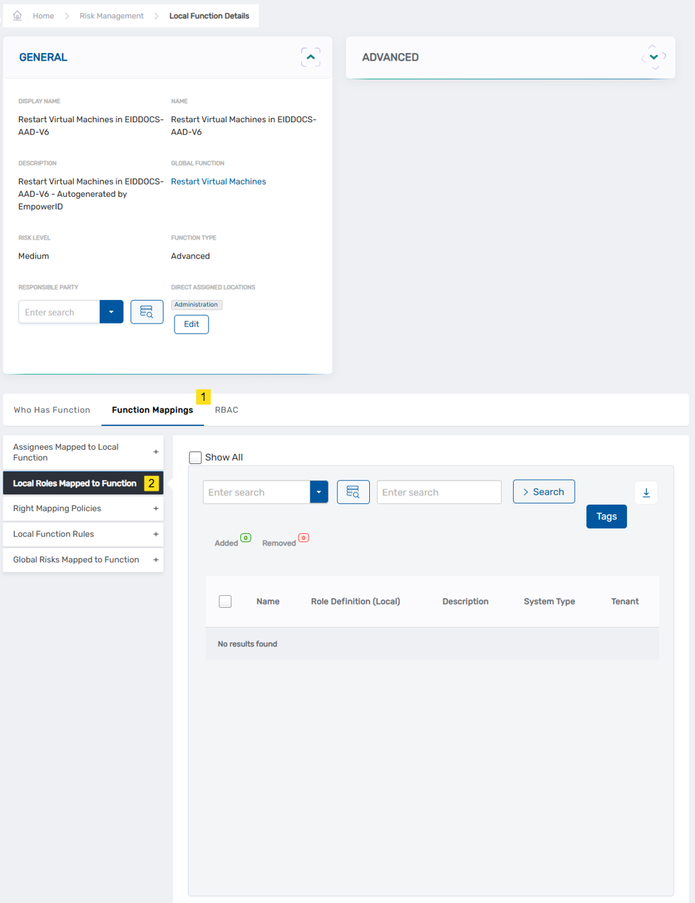695x903 pixels.
Task: Expand the ADVANCED panel chevron
Action: (x=654, y=58)
